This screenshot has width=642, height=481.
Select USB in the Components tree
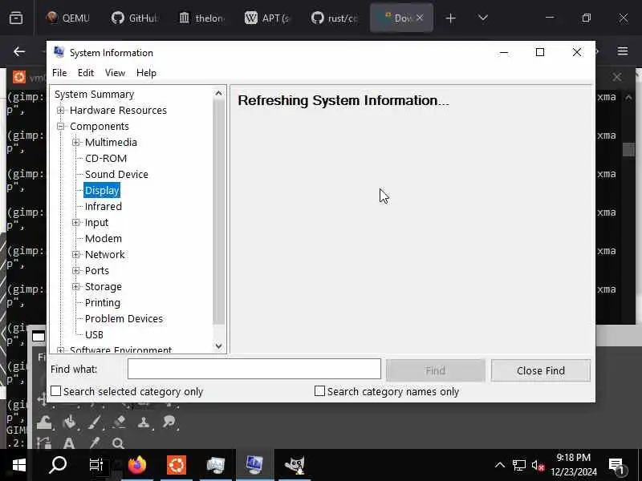pyautogui.click(x=94, y=334)
